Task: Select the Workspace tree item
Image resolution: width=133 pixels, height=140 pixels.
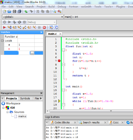Action: coord(13,104)
